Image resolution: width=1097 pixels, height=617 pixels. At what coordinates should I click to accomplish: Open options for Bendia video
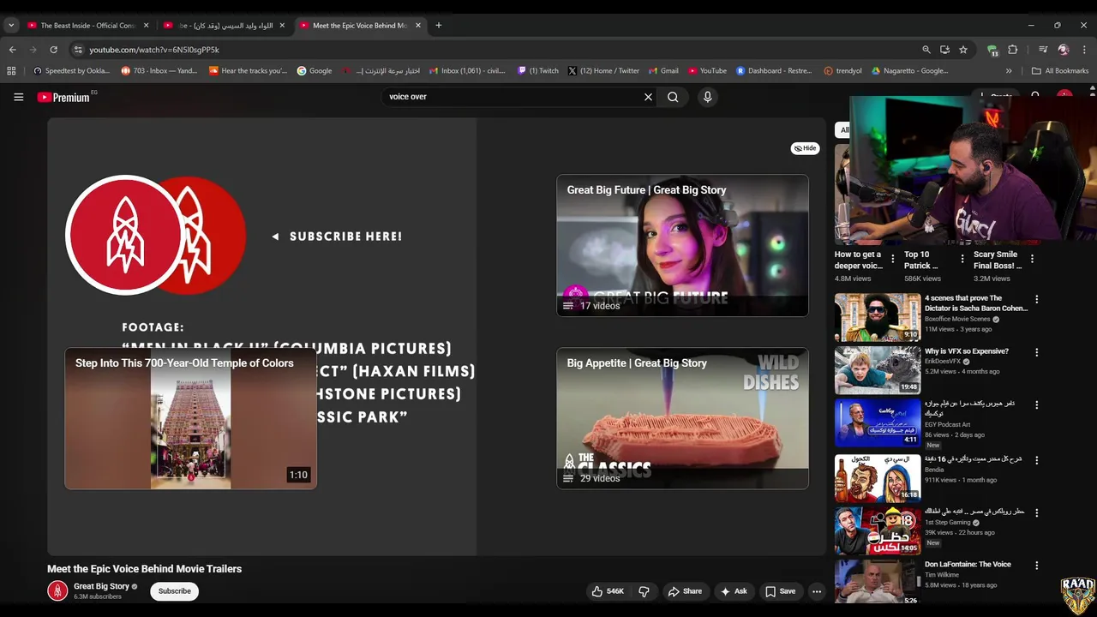1037,460
